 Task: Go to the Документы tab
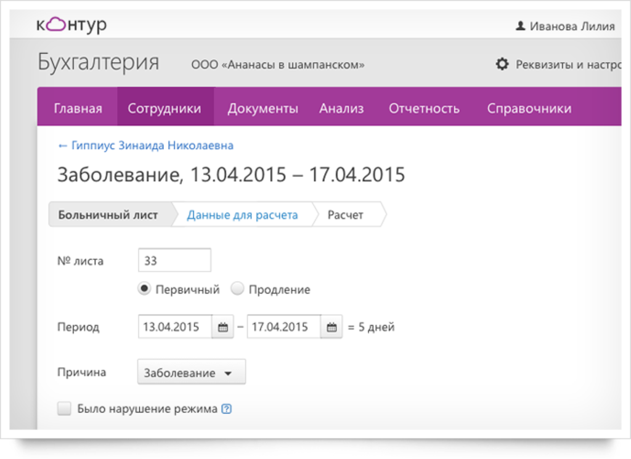point(263,109)
